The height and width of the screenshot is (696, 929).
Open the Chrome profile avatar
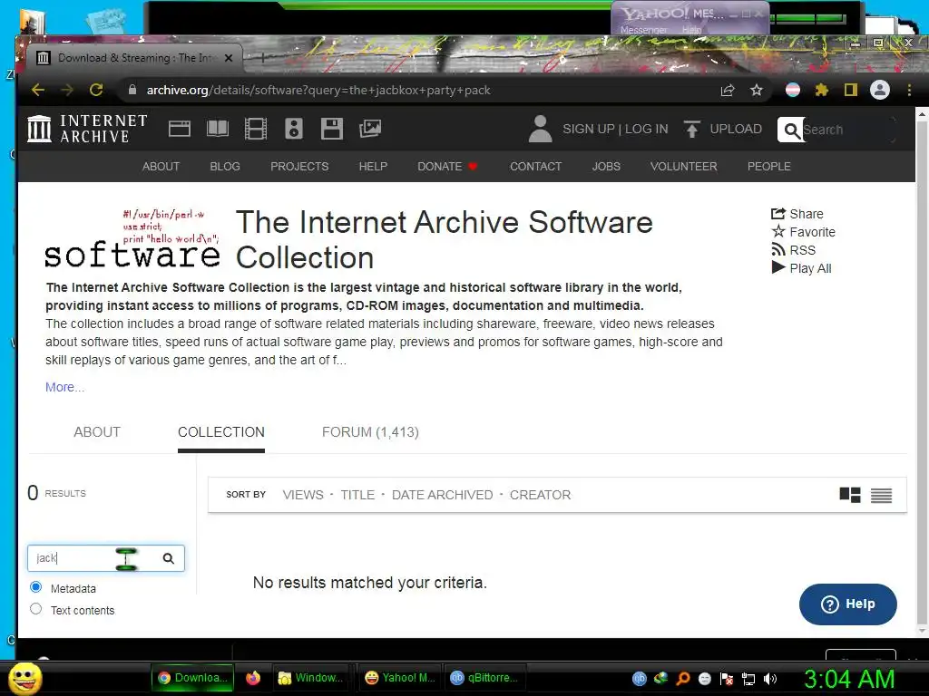point(880,90)
